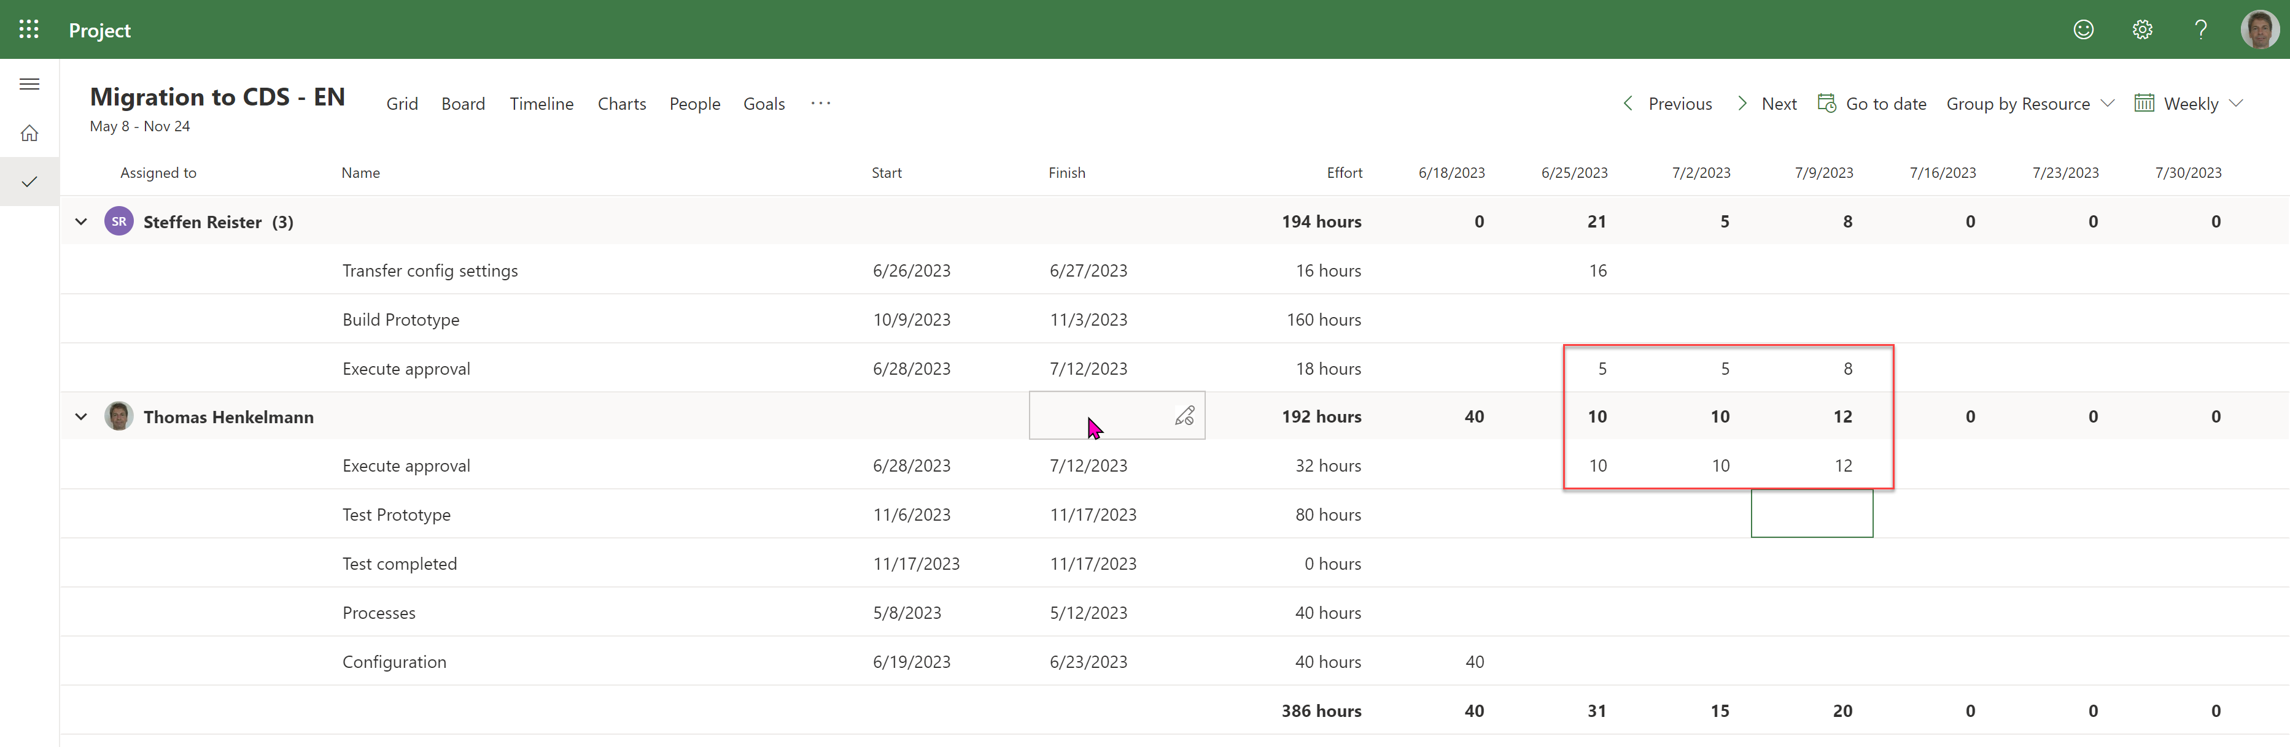Open the Microsoft 365 app launcher
2290x747 pixels.
point(28,29)
